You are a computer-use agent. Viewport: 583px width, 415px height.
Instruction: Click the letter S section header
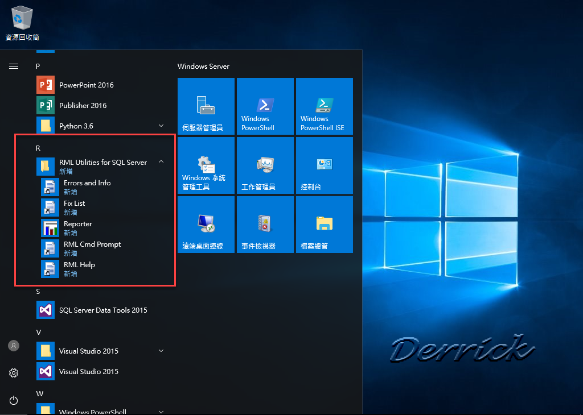[38, 292]
